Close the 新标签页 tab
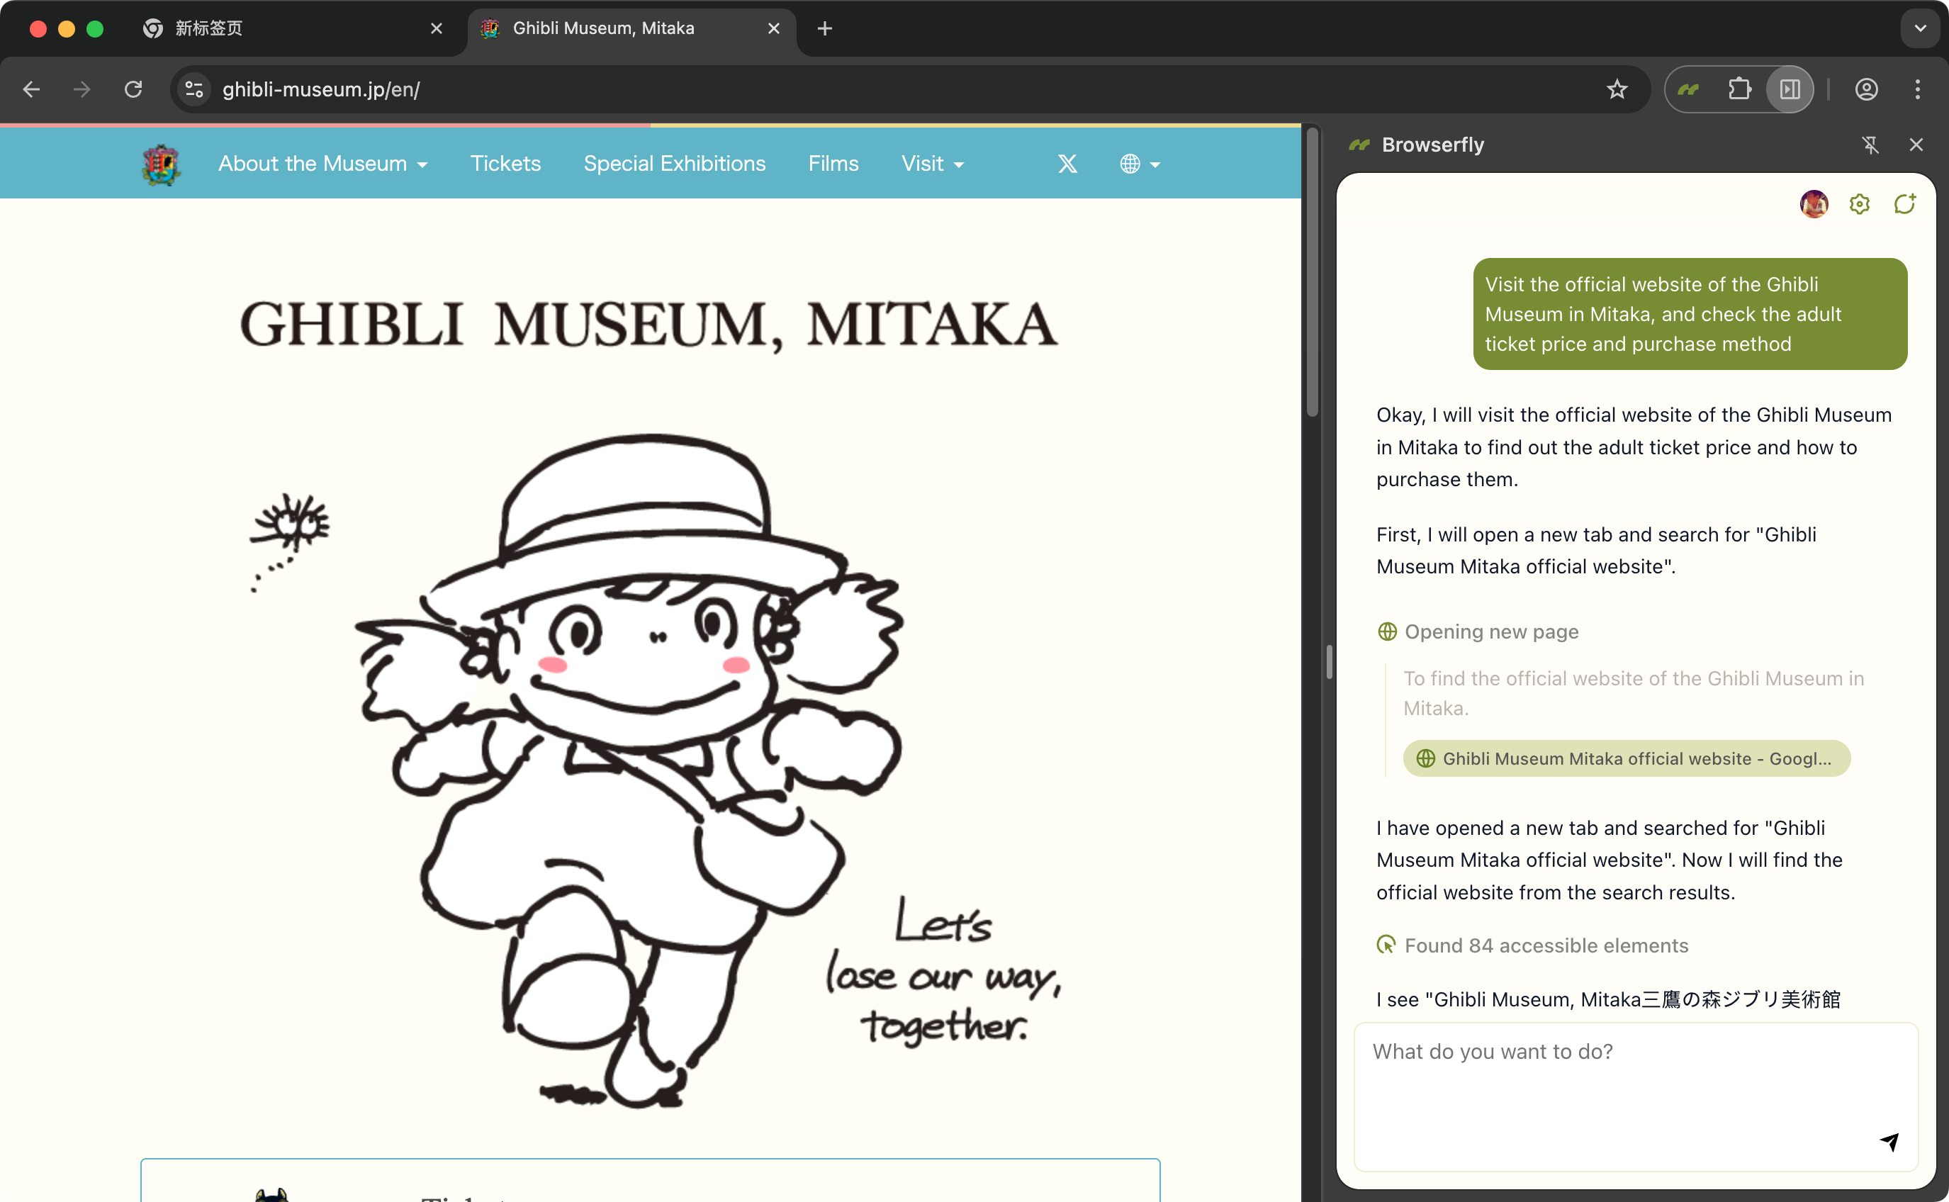This screenshot has width=1949, height=1202. pyautogui.click(x=437, y=28)
